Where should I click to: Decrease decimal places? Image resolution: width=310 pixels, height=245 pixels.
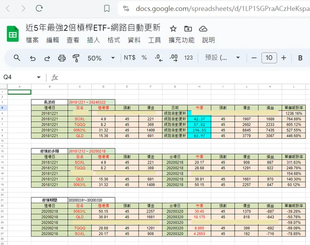(159, 58)
